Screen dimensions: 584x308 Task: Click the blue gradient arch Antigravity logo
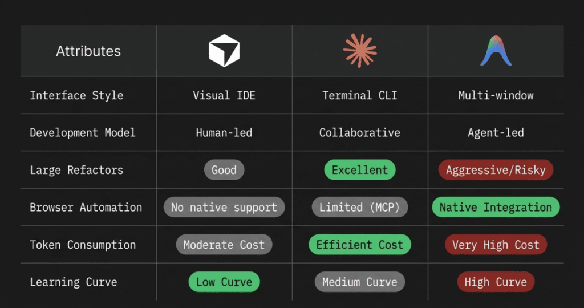tap(496, 51)
